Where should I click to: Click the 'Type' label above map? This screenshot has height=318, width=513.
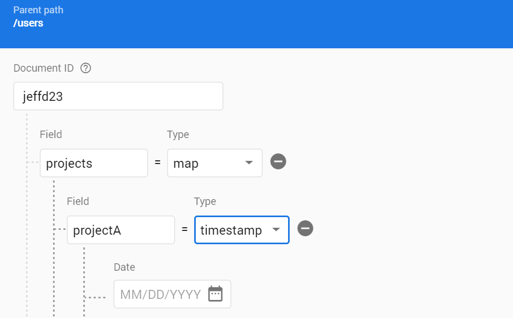[178, 134]
